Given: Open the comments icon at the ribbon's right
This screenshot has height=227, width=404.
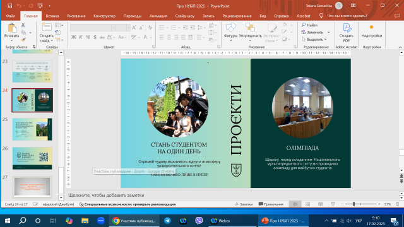Looking at the screenshot, I should pyautogui.click(x=397, y=16).
